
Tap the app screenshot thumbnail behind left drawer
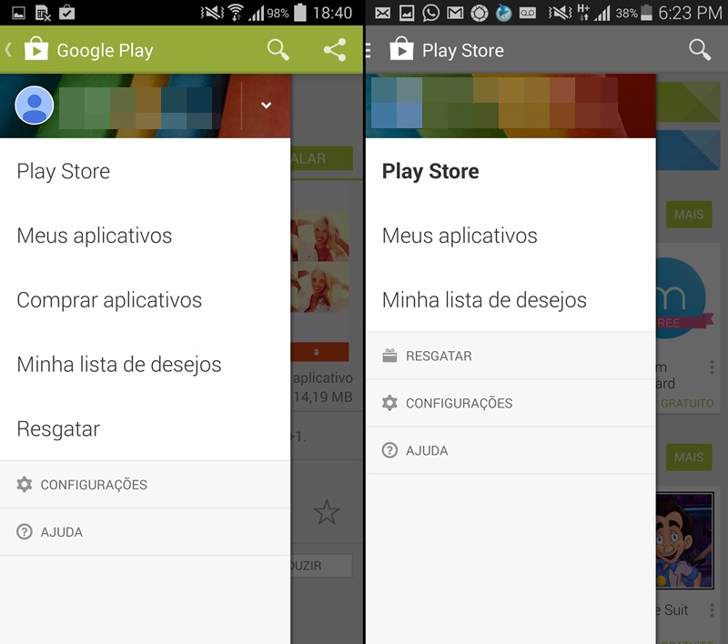click(320, 262)
